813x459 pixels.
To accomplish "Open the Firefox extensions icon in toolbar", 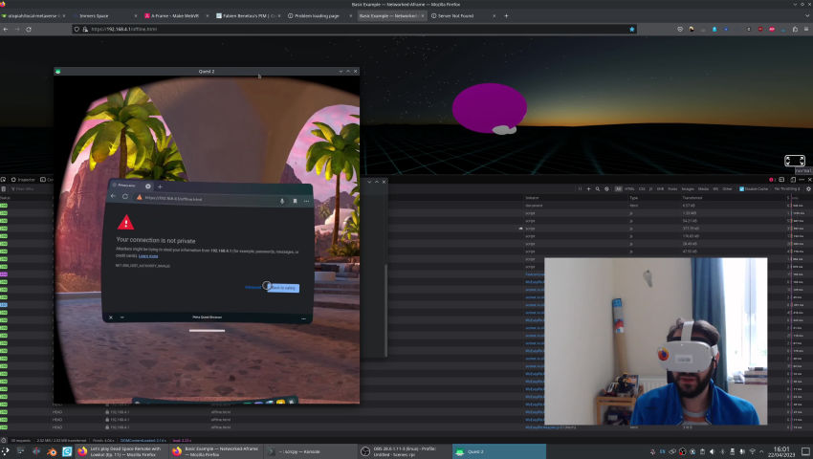I will point(795,29).
